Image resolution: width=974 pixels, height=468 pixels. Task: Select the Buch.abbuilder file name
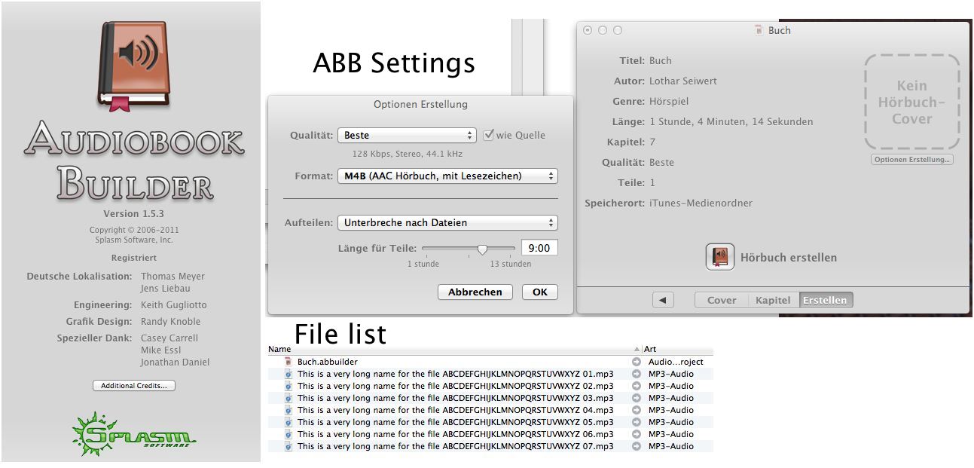coord(328,362)
